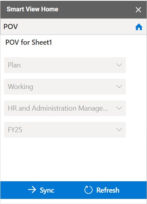Select the POV header label
Screen dimensions: 147x204
[11, 27]
